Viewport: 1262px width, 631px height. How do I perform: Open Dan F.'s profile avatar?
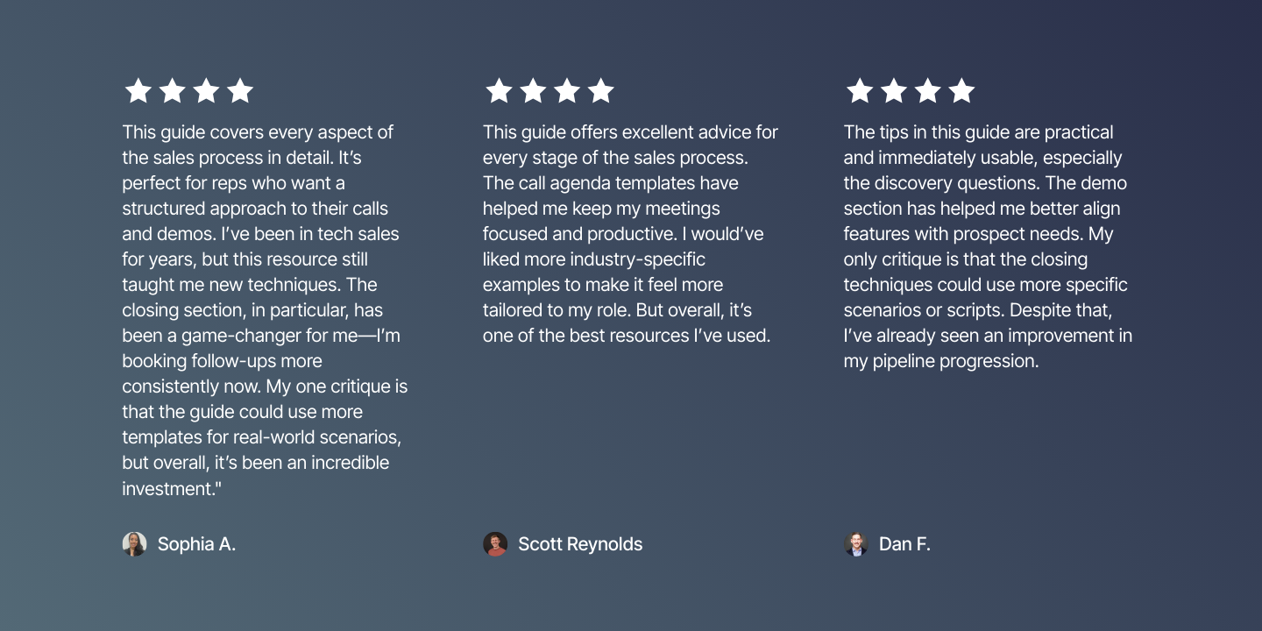856,544
